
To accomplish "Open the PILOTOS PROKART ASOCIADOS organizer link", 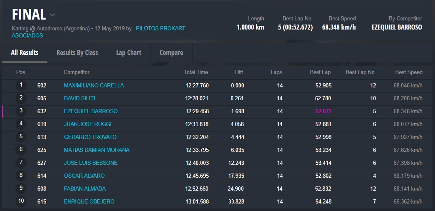I will (x=160, y=29).
